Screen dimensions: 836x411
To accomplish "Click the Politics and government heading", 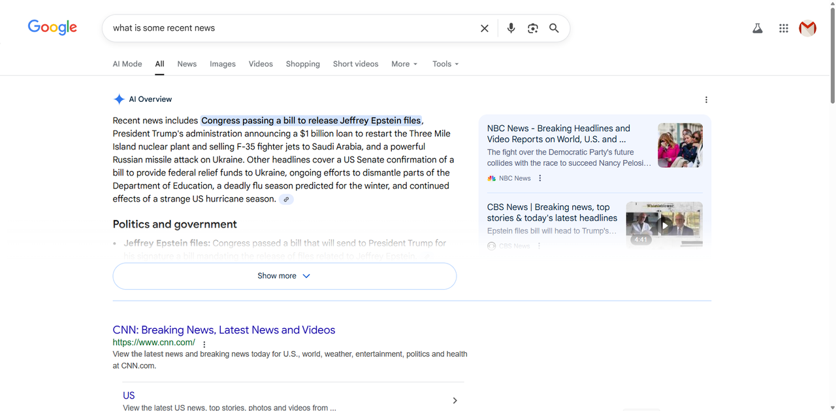I will (175, 224).
